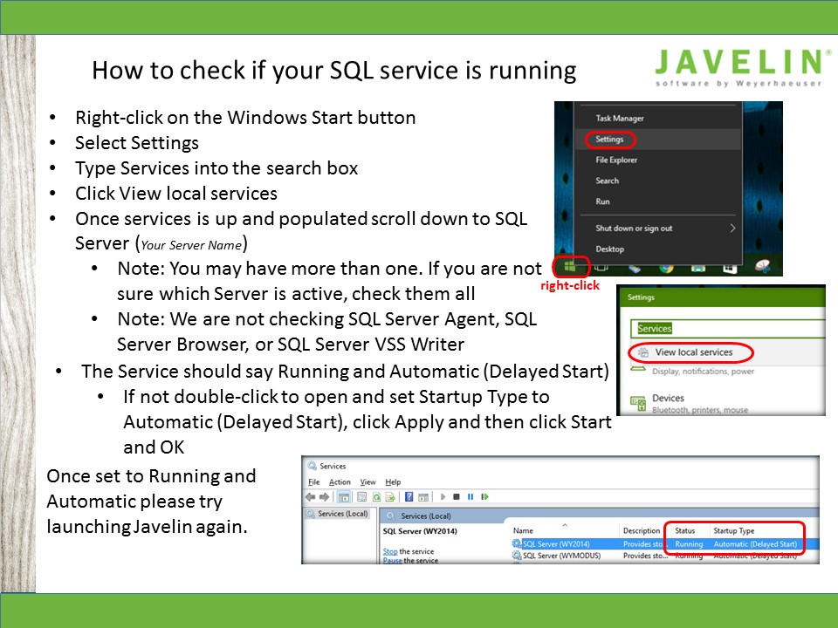Select Settings in the context menu
This screenshot has width=838, height=628.
point(610,140)
